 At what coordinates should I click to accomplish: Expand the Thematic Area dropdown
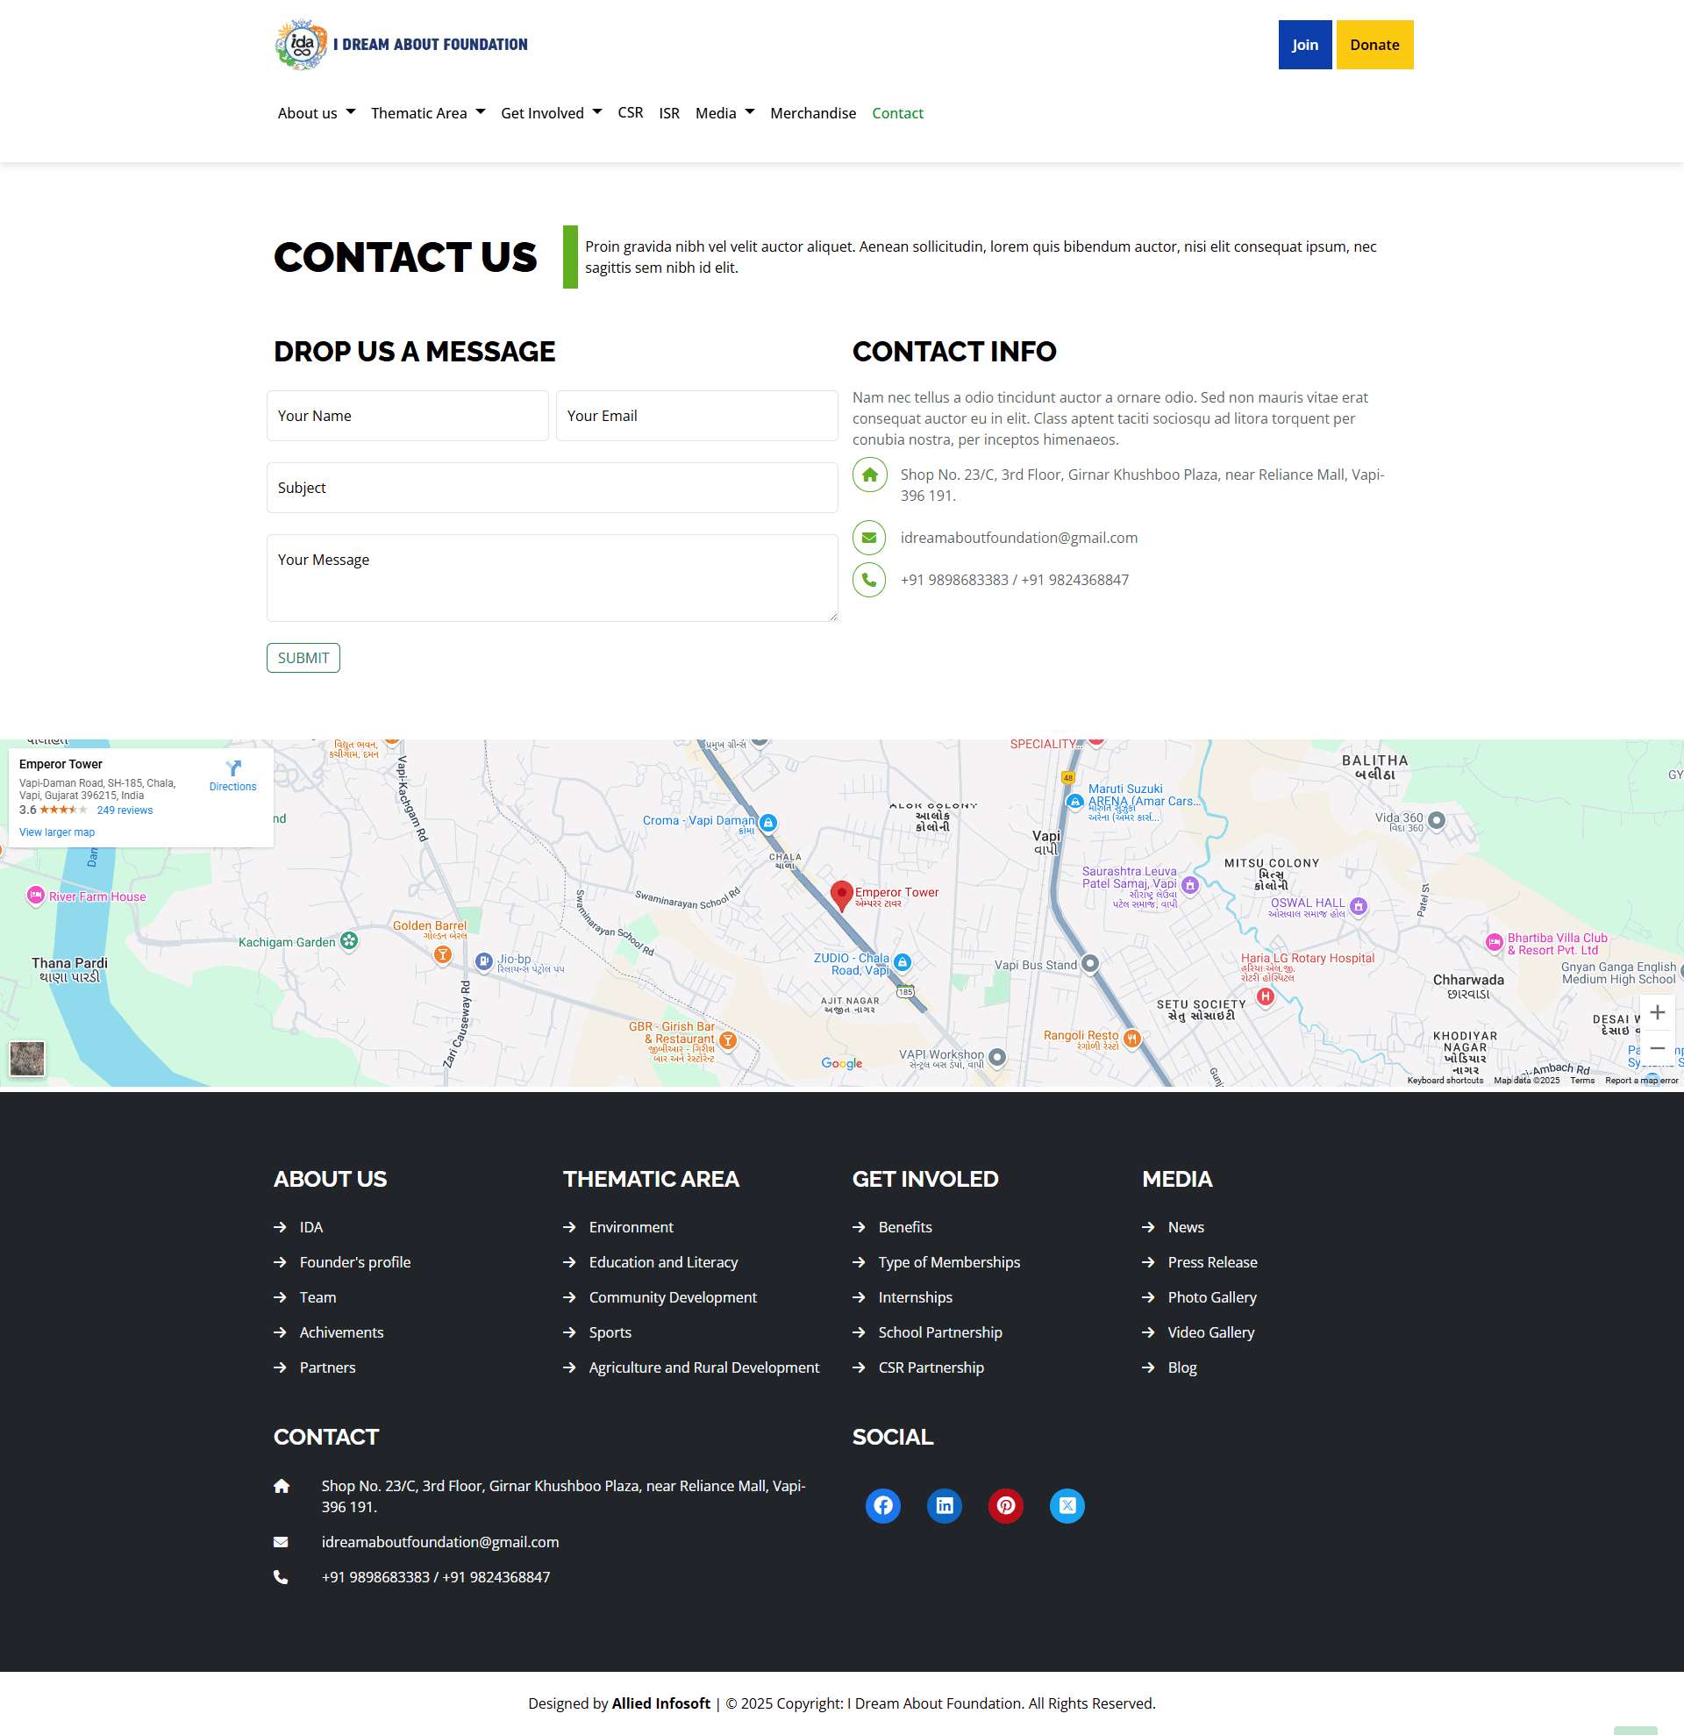427,113
